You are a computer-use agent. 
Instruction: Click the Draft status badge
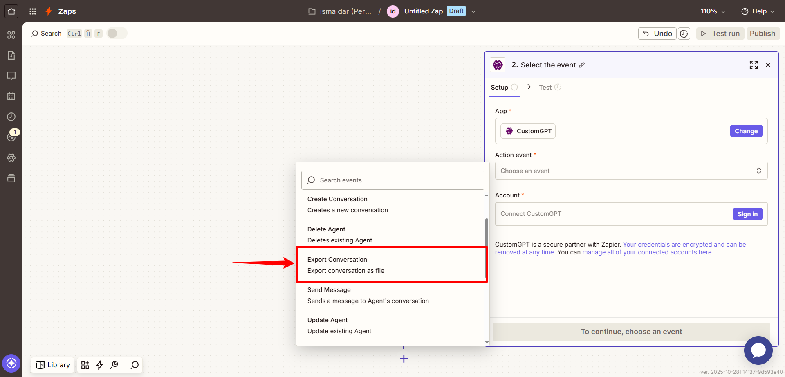[456, 11]
